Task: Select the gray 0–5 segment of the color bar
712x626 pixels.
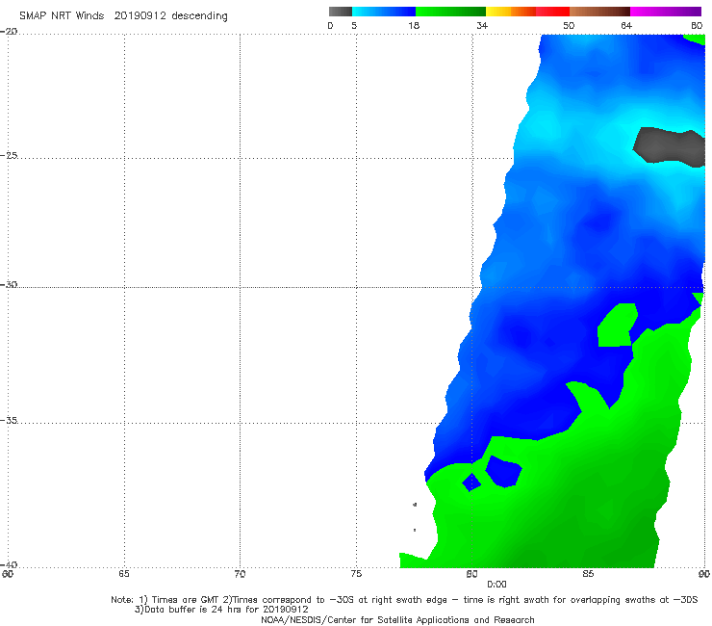Action: click(341, 12)
